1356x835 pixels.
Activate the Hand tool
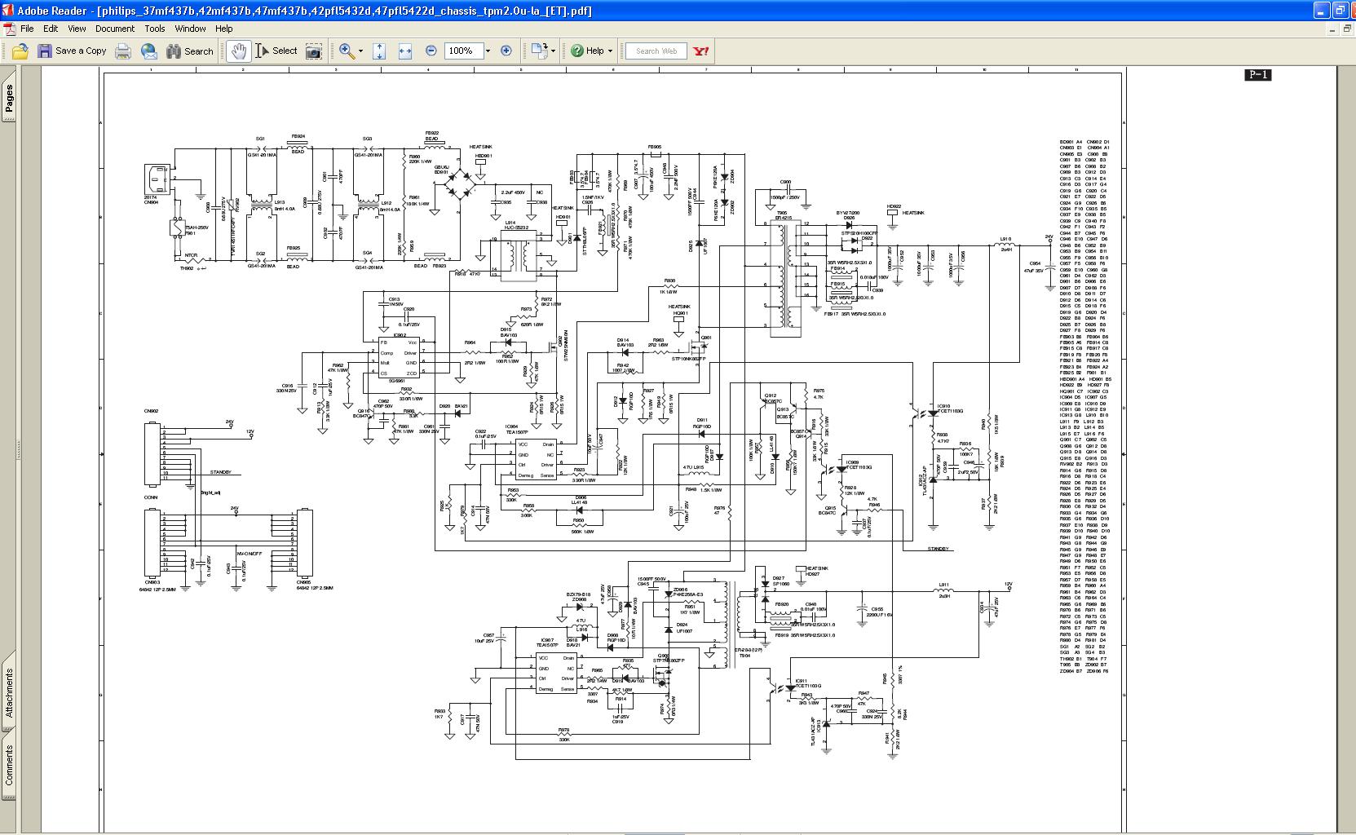[x=238, y=51]
